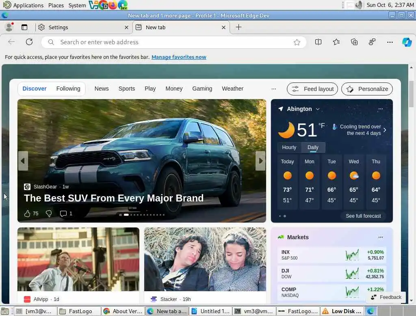Open the COMP NASDAQ market row

coord(331,292)
